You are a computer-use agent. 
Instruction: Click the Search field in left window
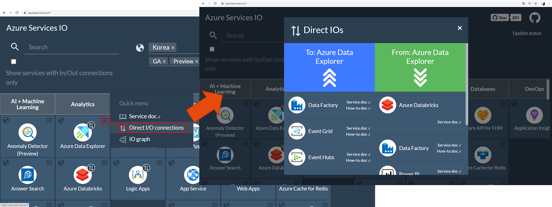[71, 47]
